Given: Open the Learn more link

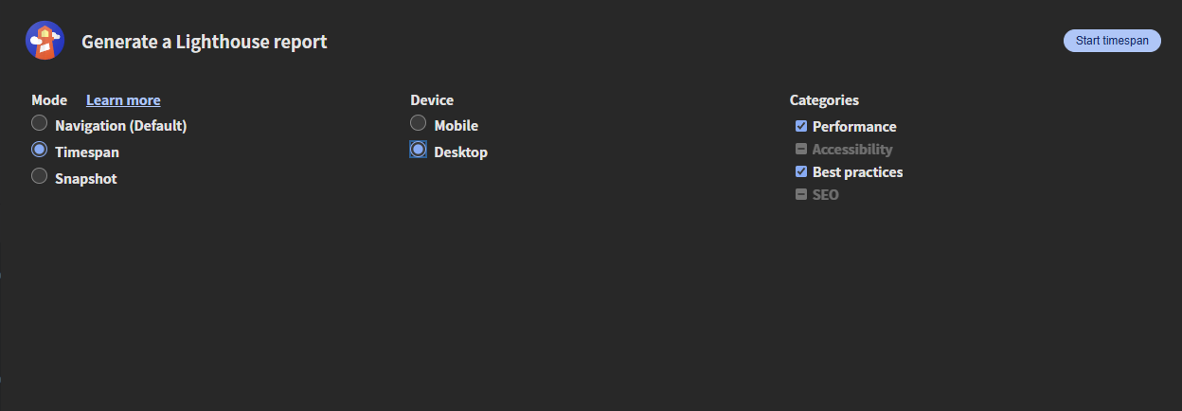Looking at the screenshot, I should point(123,100).
